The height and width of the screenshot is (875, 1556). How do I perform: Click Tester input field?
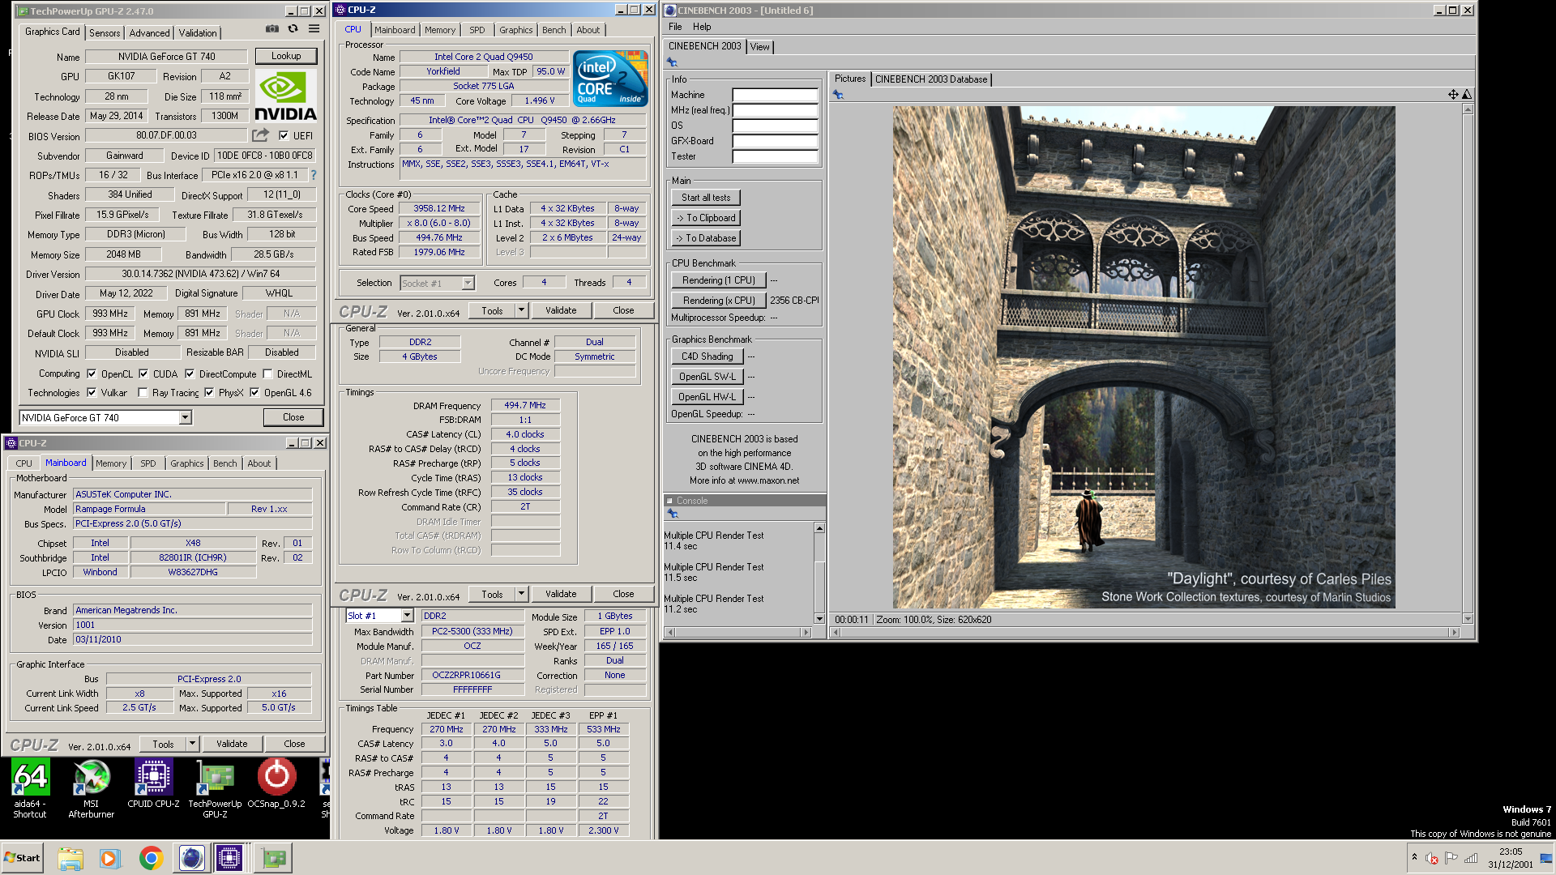[x=776, y=156]
